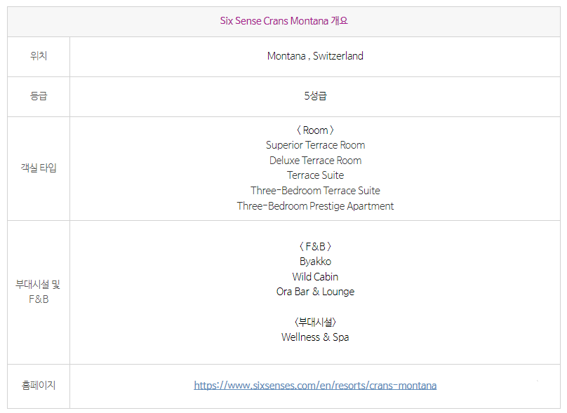The image size is (567, 413).
Task: Click the Wild Cabin entry
Action: coord(315,277)
